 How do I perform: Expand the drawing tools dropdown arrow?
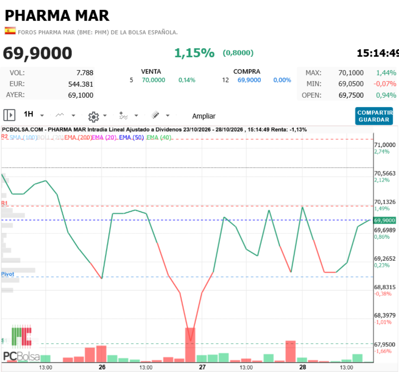point(168,116)
